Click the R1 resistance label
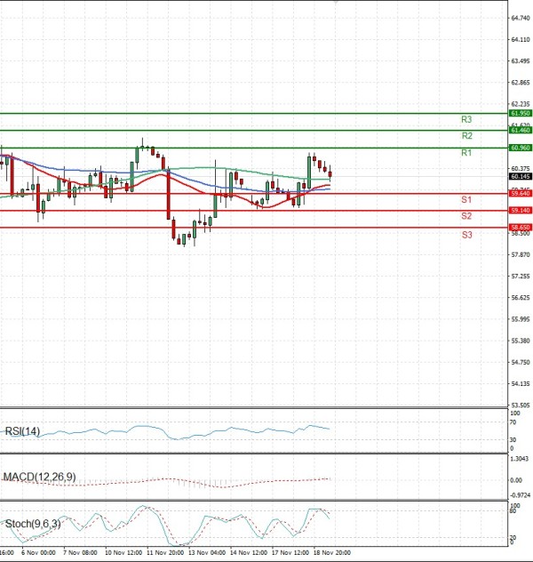The image size is (533, 562). [465, 154]
